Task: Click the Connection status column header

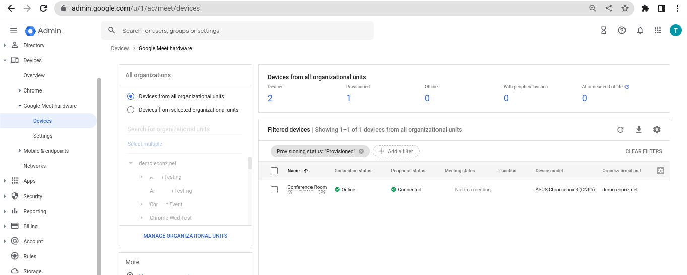Action: pyautogui.click(x=353, y=171)
